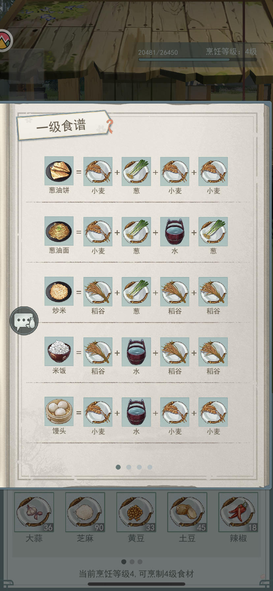Pick the 土豆 potato ingredient
The width and height of the screenshot is (273, 591).
click(x=187, y=512)
